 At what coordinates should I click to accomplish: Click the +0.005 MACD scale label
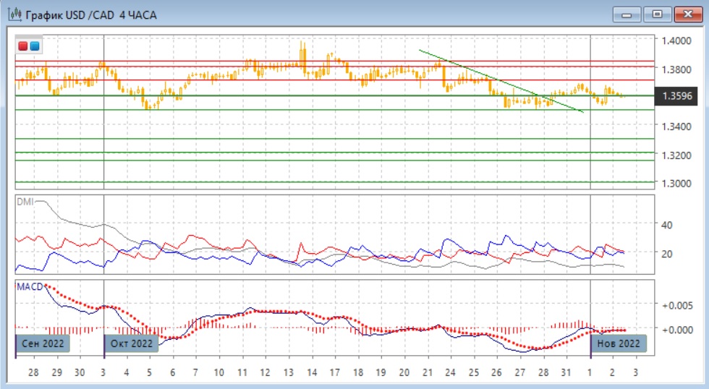click(676, 305)
